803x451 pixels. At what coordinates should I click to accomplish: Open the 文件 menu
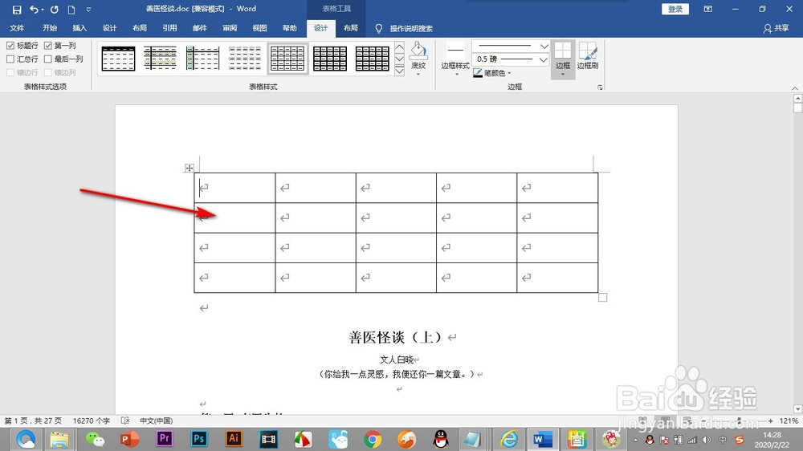17,28
